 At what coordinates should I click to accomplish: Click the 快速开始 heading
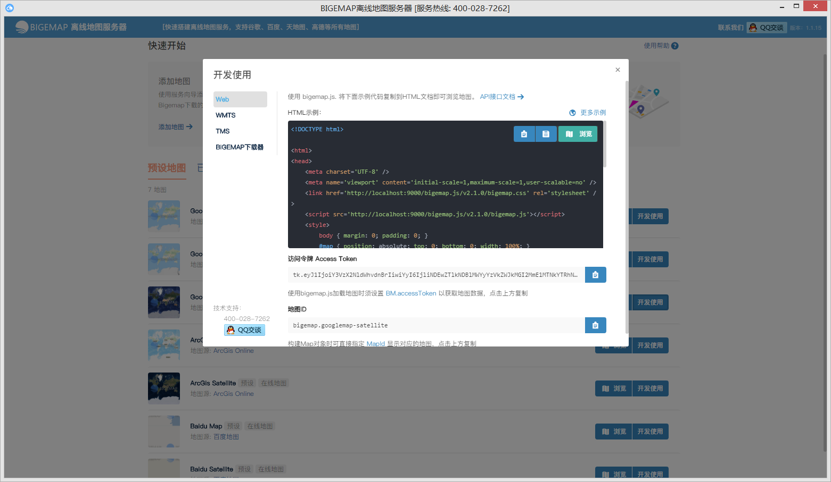tap(167, 46)
